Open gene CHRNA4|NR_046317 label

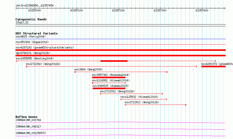28,126
